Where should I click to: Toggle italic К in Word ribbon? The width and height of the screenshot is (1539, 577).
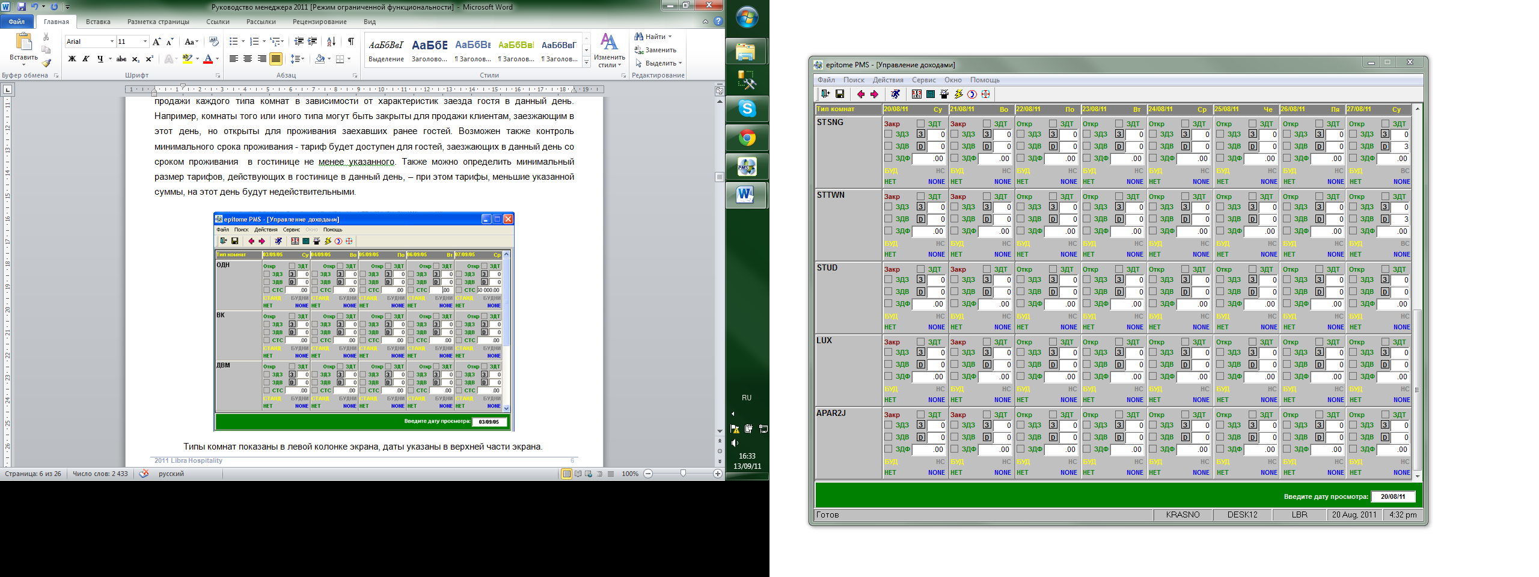coord(86,59)
